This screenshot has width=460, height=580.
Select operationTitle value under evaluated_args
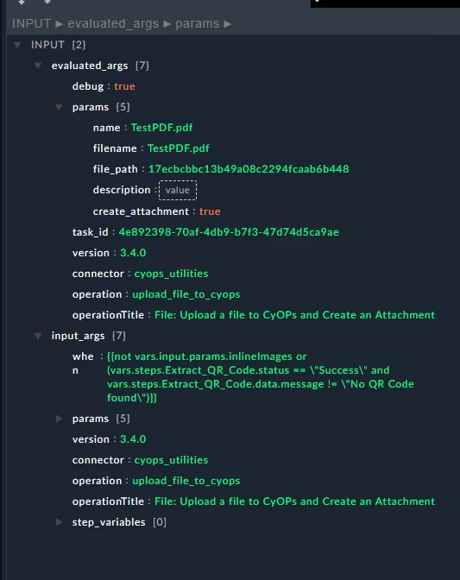pos(294,315)
